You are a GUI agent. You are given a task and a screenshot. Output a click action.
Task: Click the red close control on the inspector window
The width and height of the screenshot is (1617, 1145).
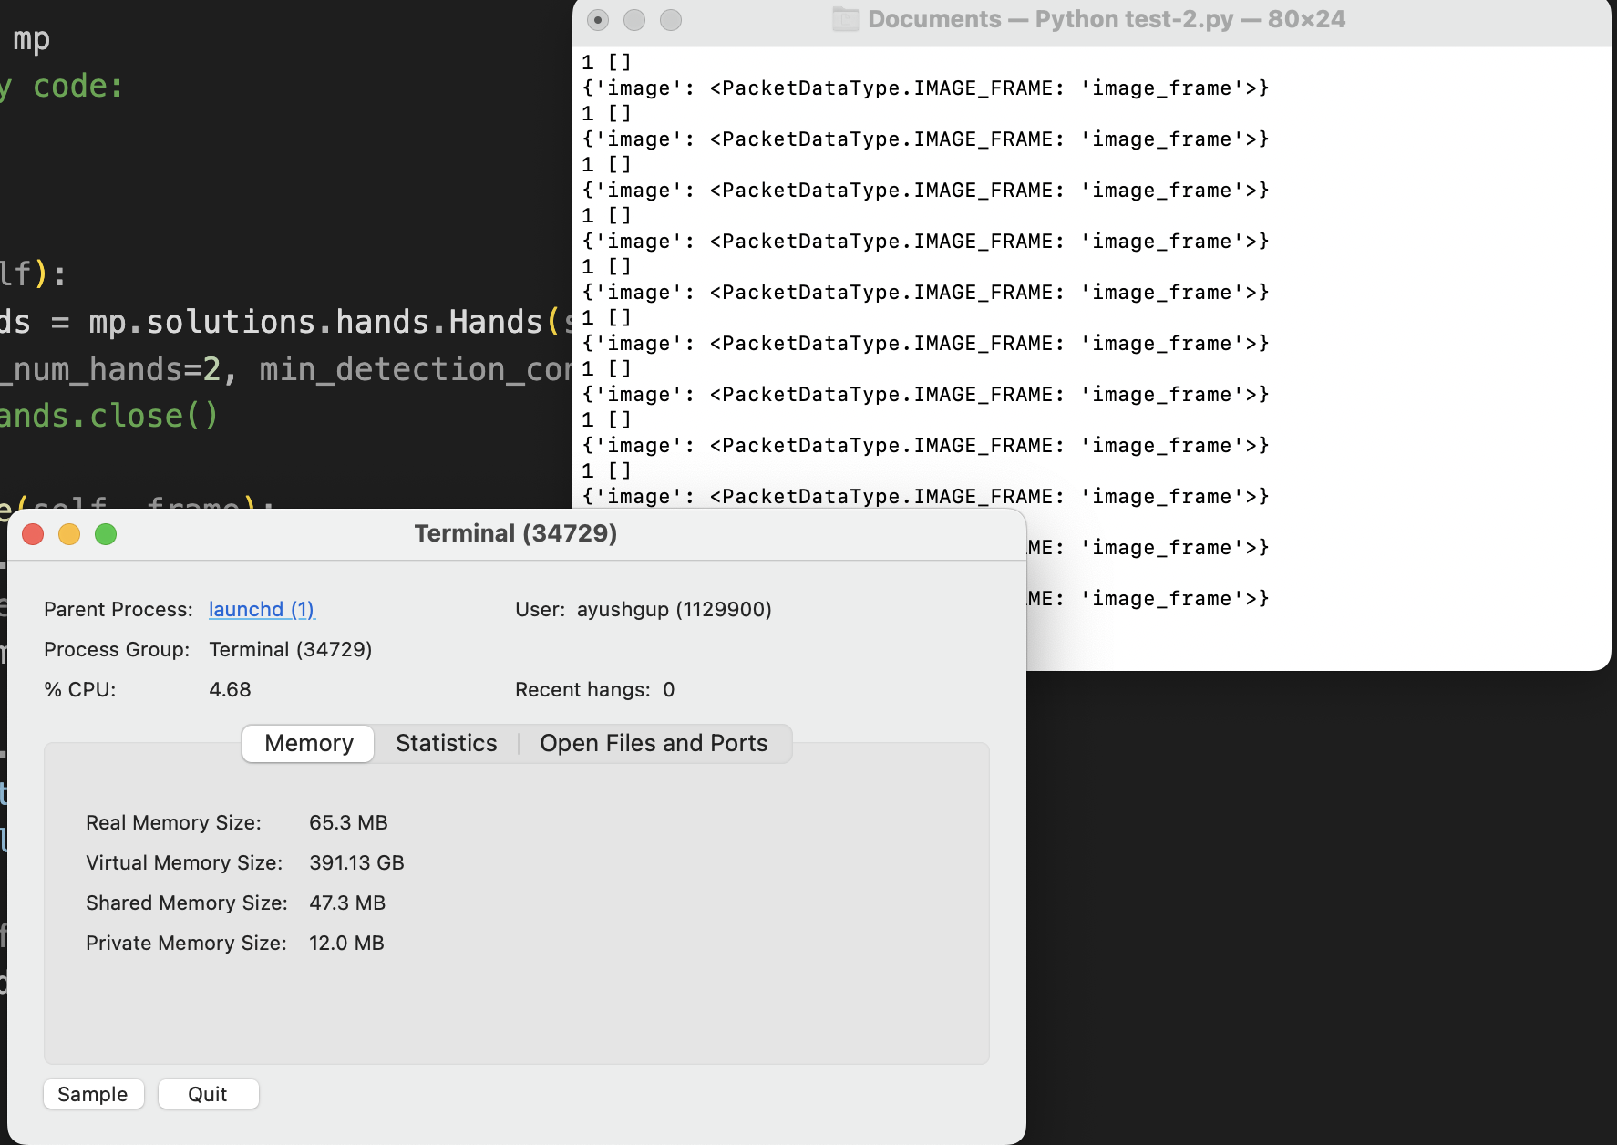click(32, 534)
